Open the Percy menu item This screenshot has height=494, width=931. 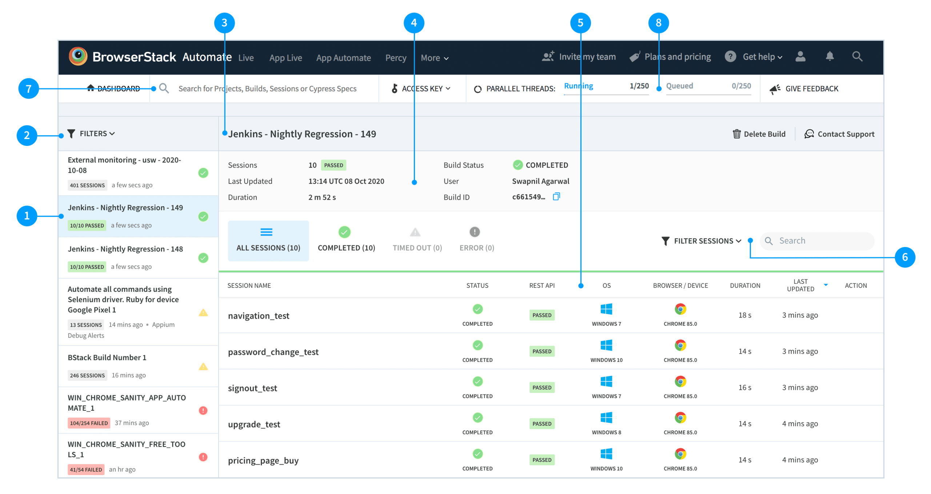396,57
